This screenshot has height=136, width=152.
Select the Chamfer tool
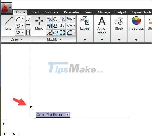[70, 32]
